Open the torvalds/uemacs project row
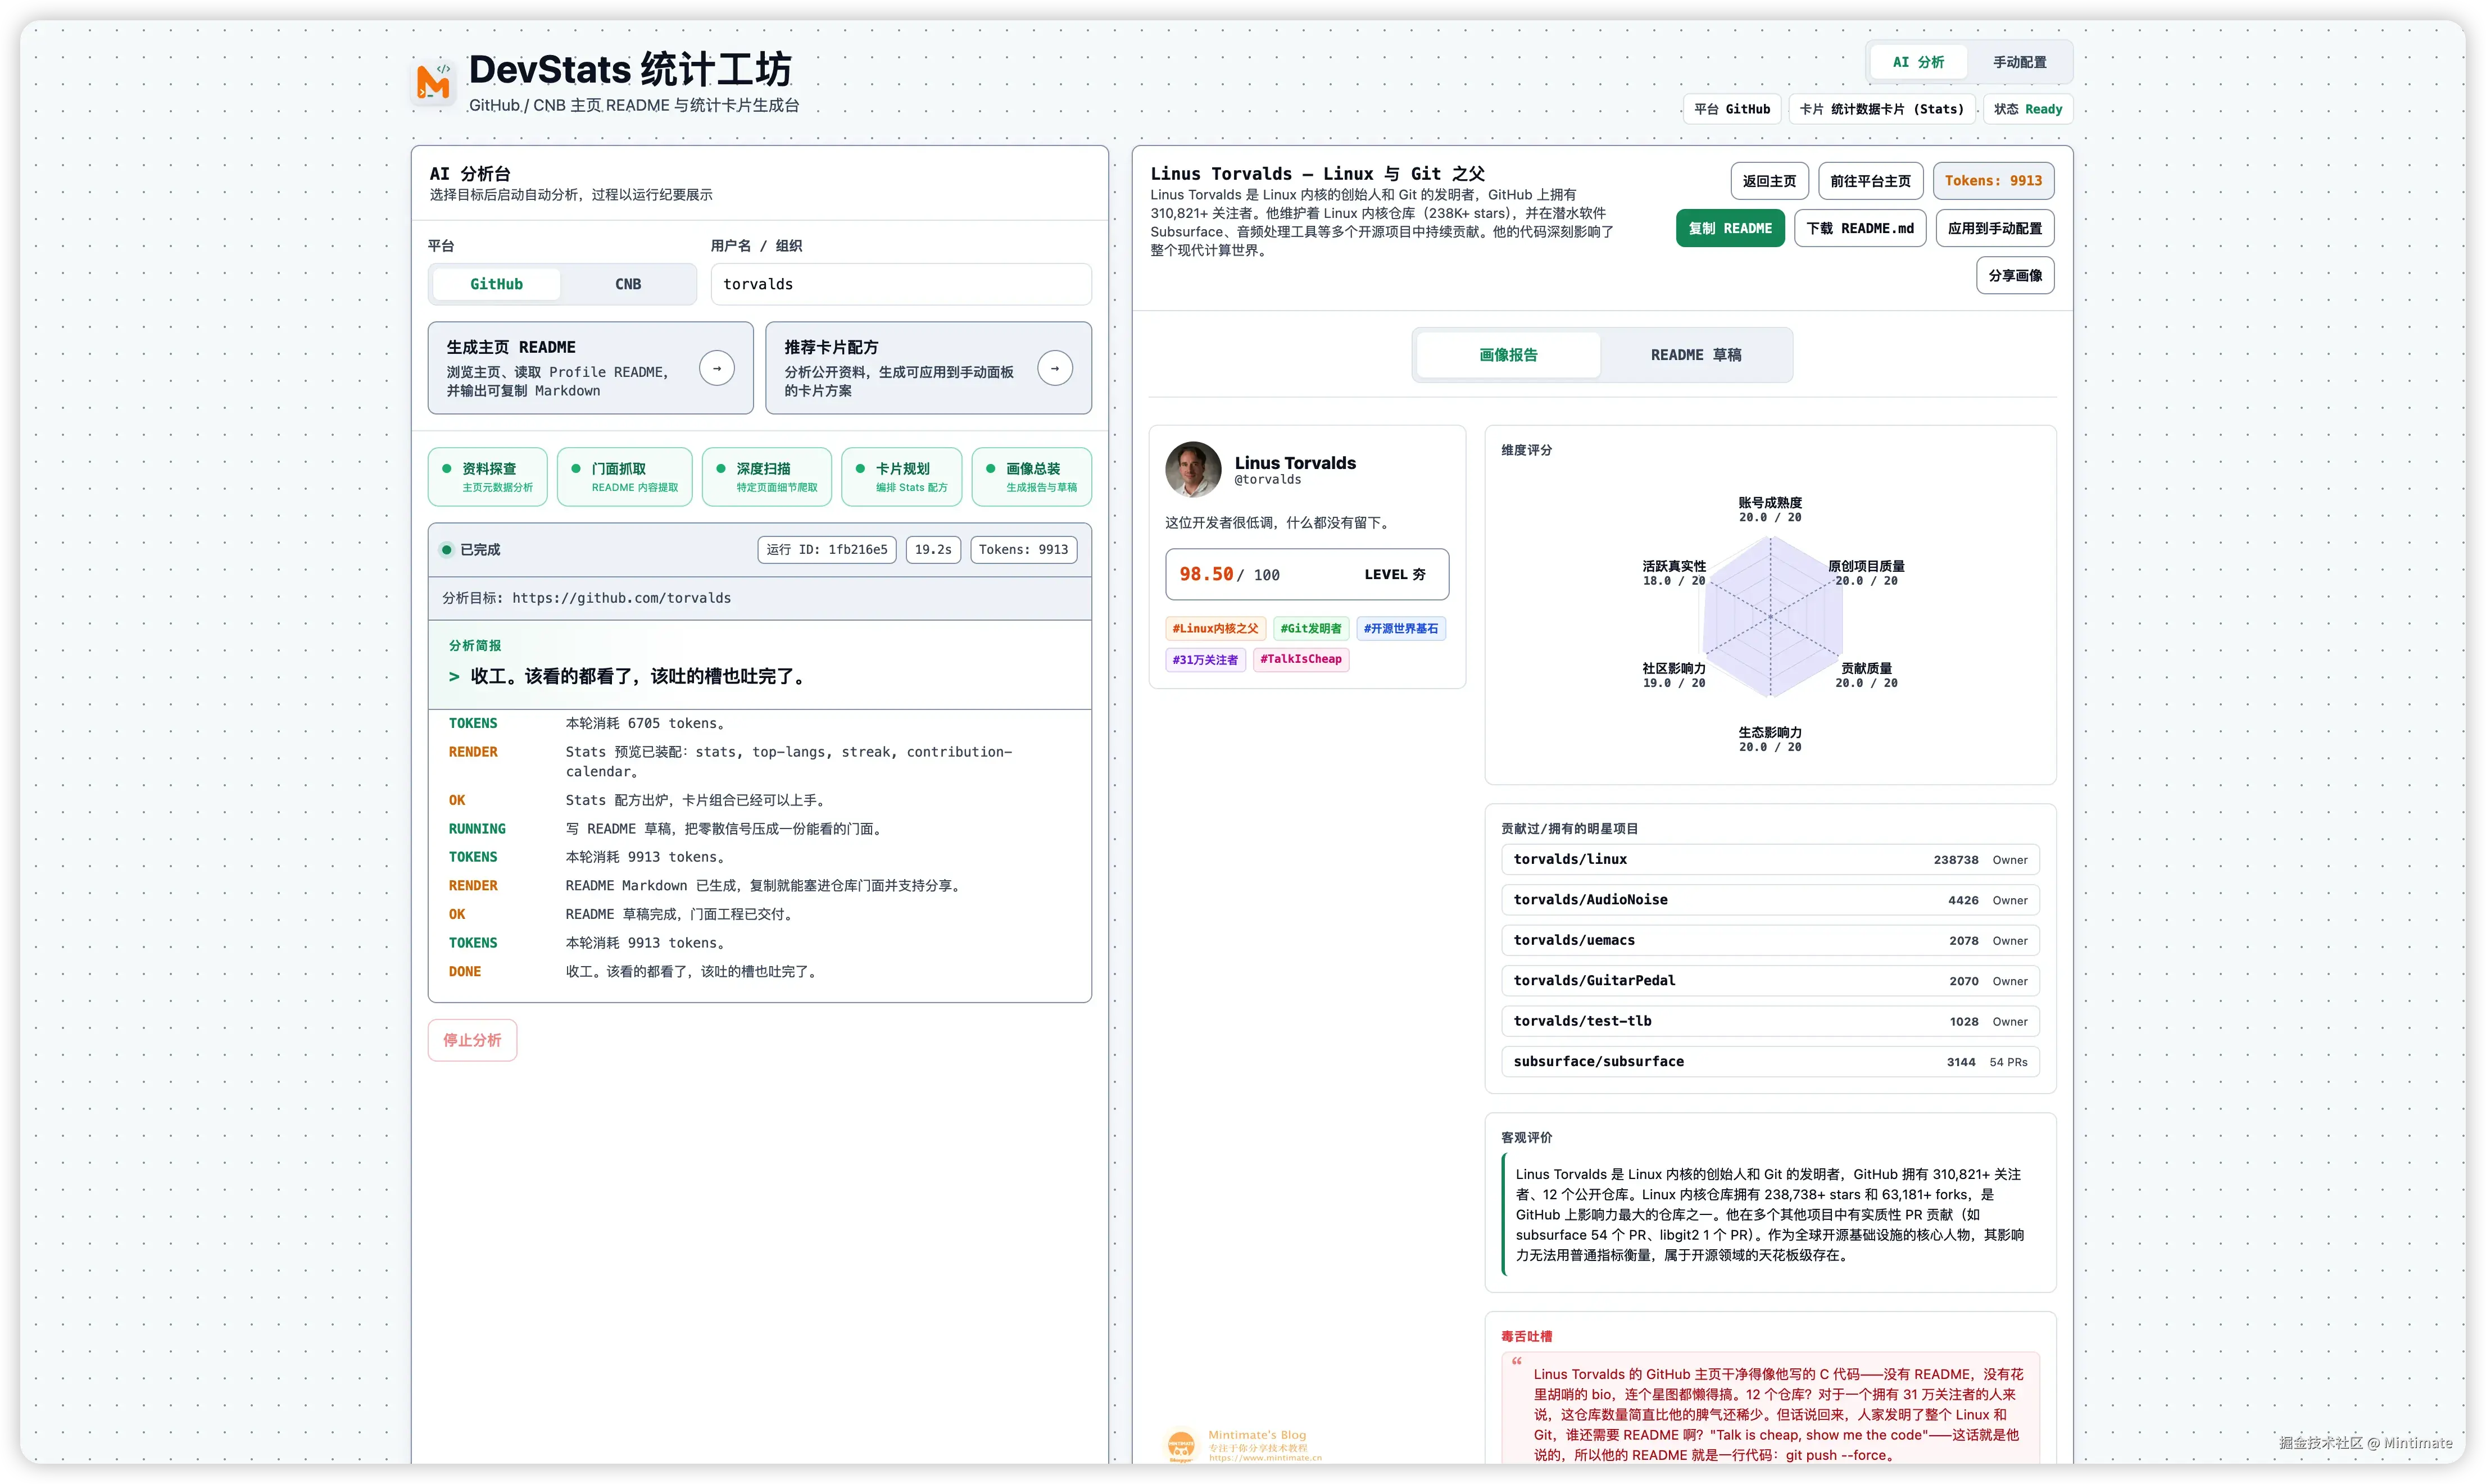 click(1770, 940)
